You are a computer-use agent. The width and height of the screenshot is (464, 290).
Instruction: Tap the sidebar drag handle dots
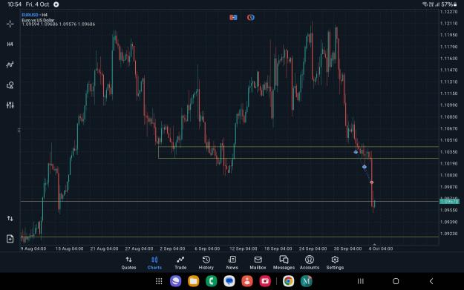pos(19,130)
